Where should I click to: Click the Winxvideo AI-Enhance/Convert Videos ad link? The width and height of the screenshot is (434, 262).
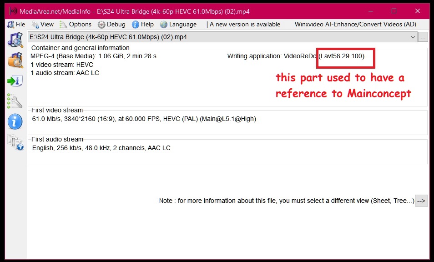point(355,25)
